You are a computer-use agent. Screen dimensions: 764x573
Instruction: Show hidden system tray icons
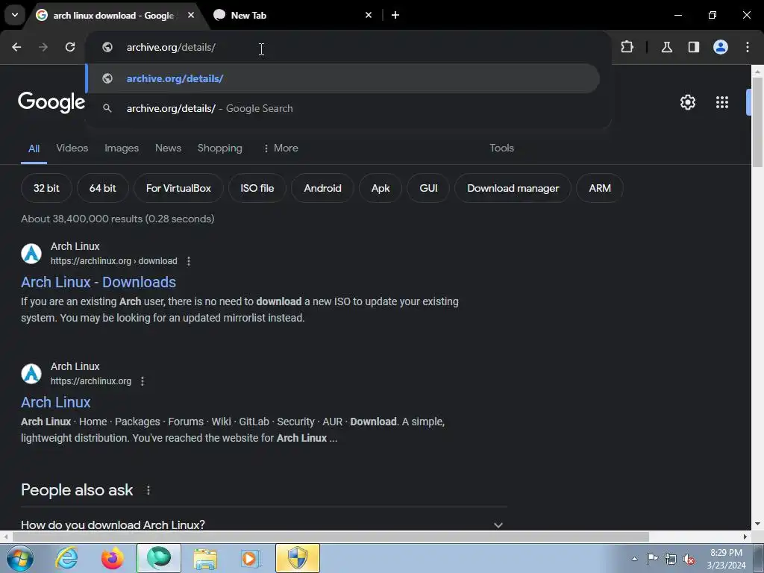(x=634, y=559)
